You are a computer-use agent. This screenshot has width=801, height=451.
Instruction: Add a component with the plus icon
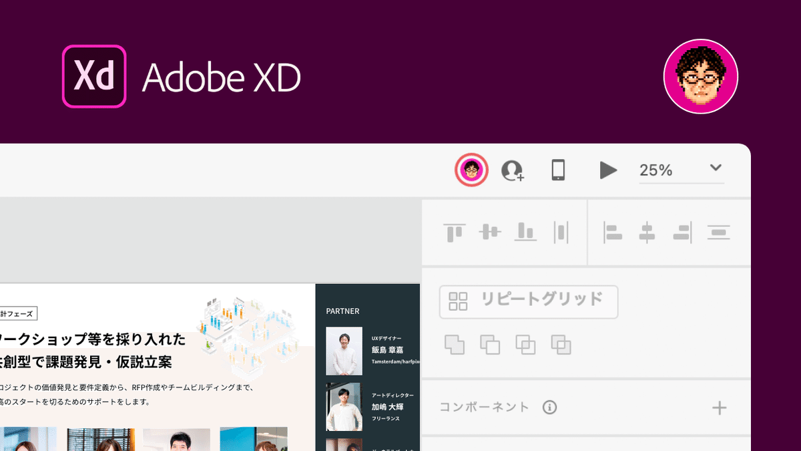pyautogui.click(x=719, y=408)
